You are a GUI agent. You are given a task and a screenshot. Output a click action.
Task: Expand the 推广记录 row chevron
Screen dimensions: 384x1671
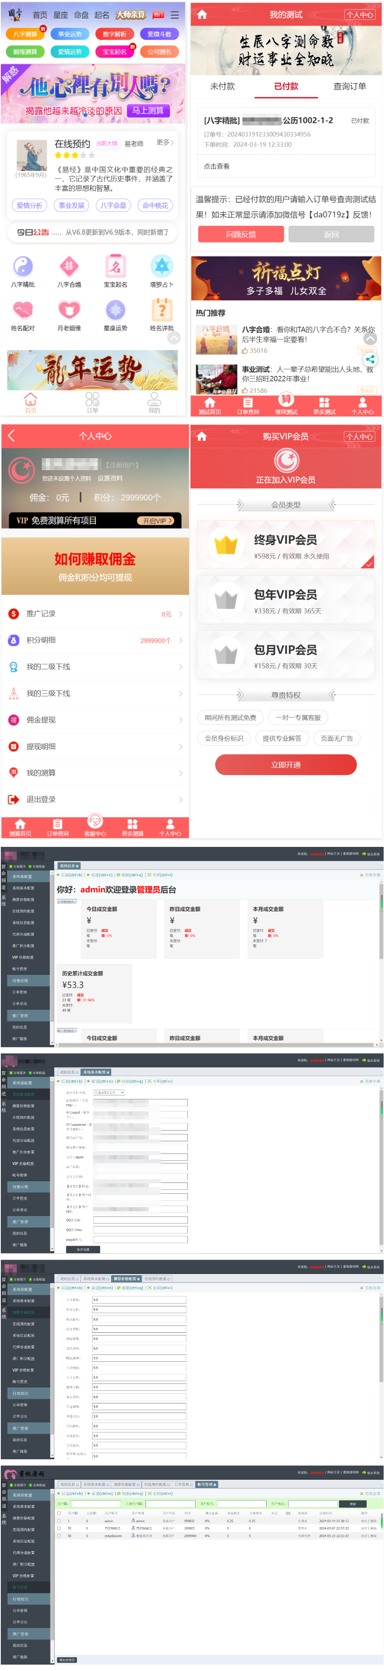181,614
